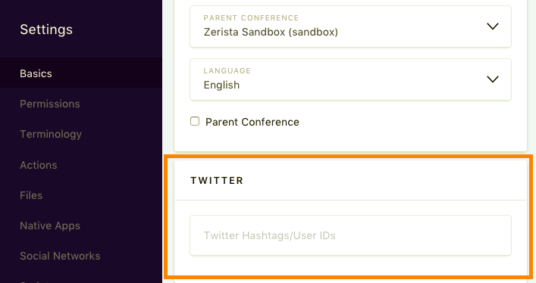
Task: Enable the Parent Conference checkbox
Action: pyautogui.click(x=195, y=121)
